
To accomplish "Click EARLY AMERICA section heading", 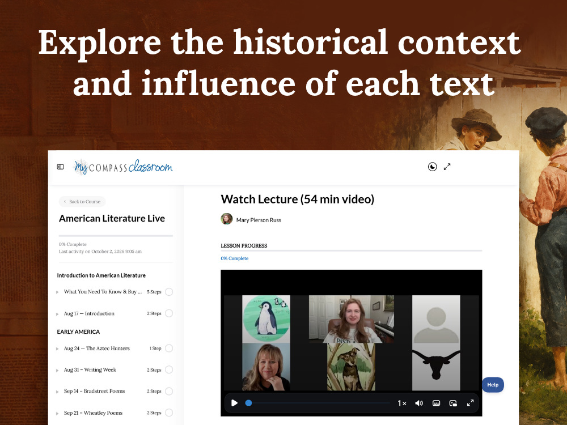I will pos(78,331).
